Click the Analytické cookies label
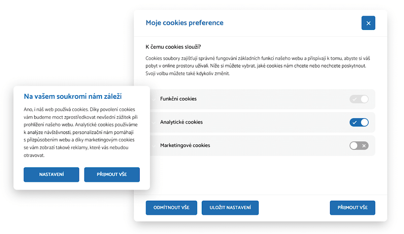 click(x=181, y=122)
